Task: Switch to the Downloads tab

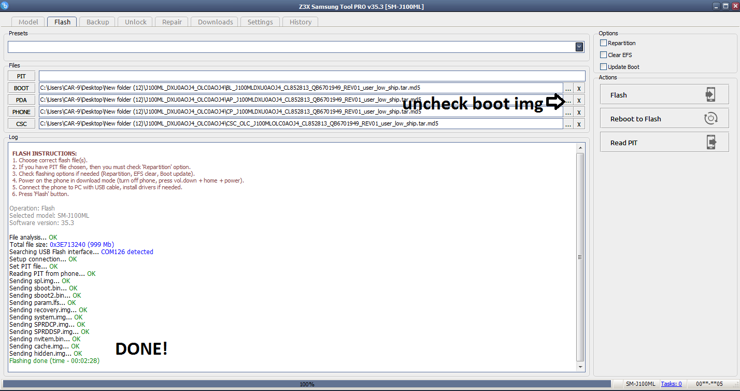Action: (x=215, y=22)
